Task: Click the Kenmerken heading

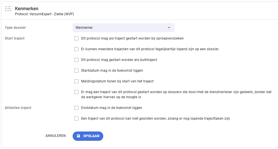Action: click(x=27, y=8)
